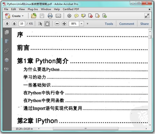Click contents entry 在Python中执行命令
The image size is (155, 134).
pyautogui.click(x=44, y=93)
